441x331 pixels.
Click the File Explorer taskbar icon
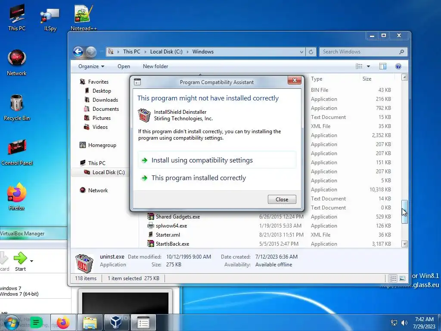pyautogui.click(x=90, y=322)
